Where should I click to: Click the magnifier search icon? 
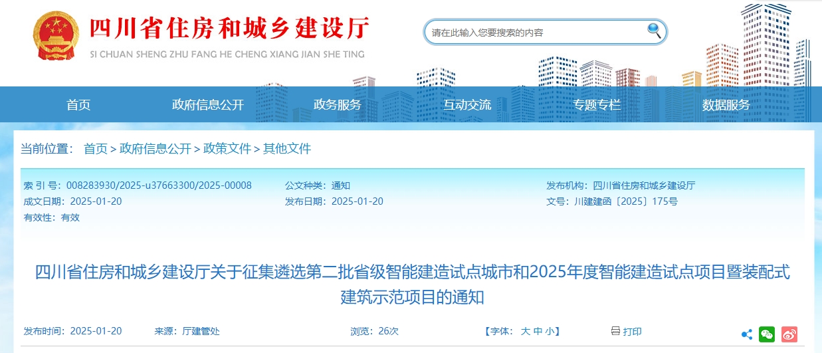click(654, 31)
